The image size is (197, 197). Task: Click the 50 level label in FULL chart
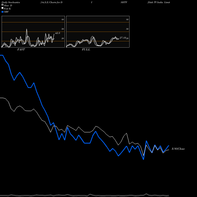pos(127,29)
